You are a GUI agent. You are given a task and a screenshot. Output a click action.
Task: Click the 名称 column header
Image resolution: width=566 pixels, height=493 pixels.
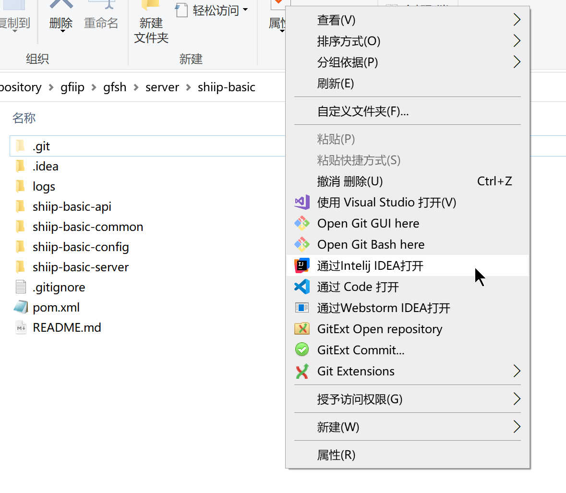24,118
